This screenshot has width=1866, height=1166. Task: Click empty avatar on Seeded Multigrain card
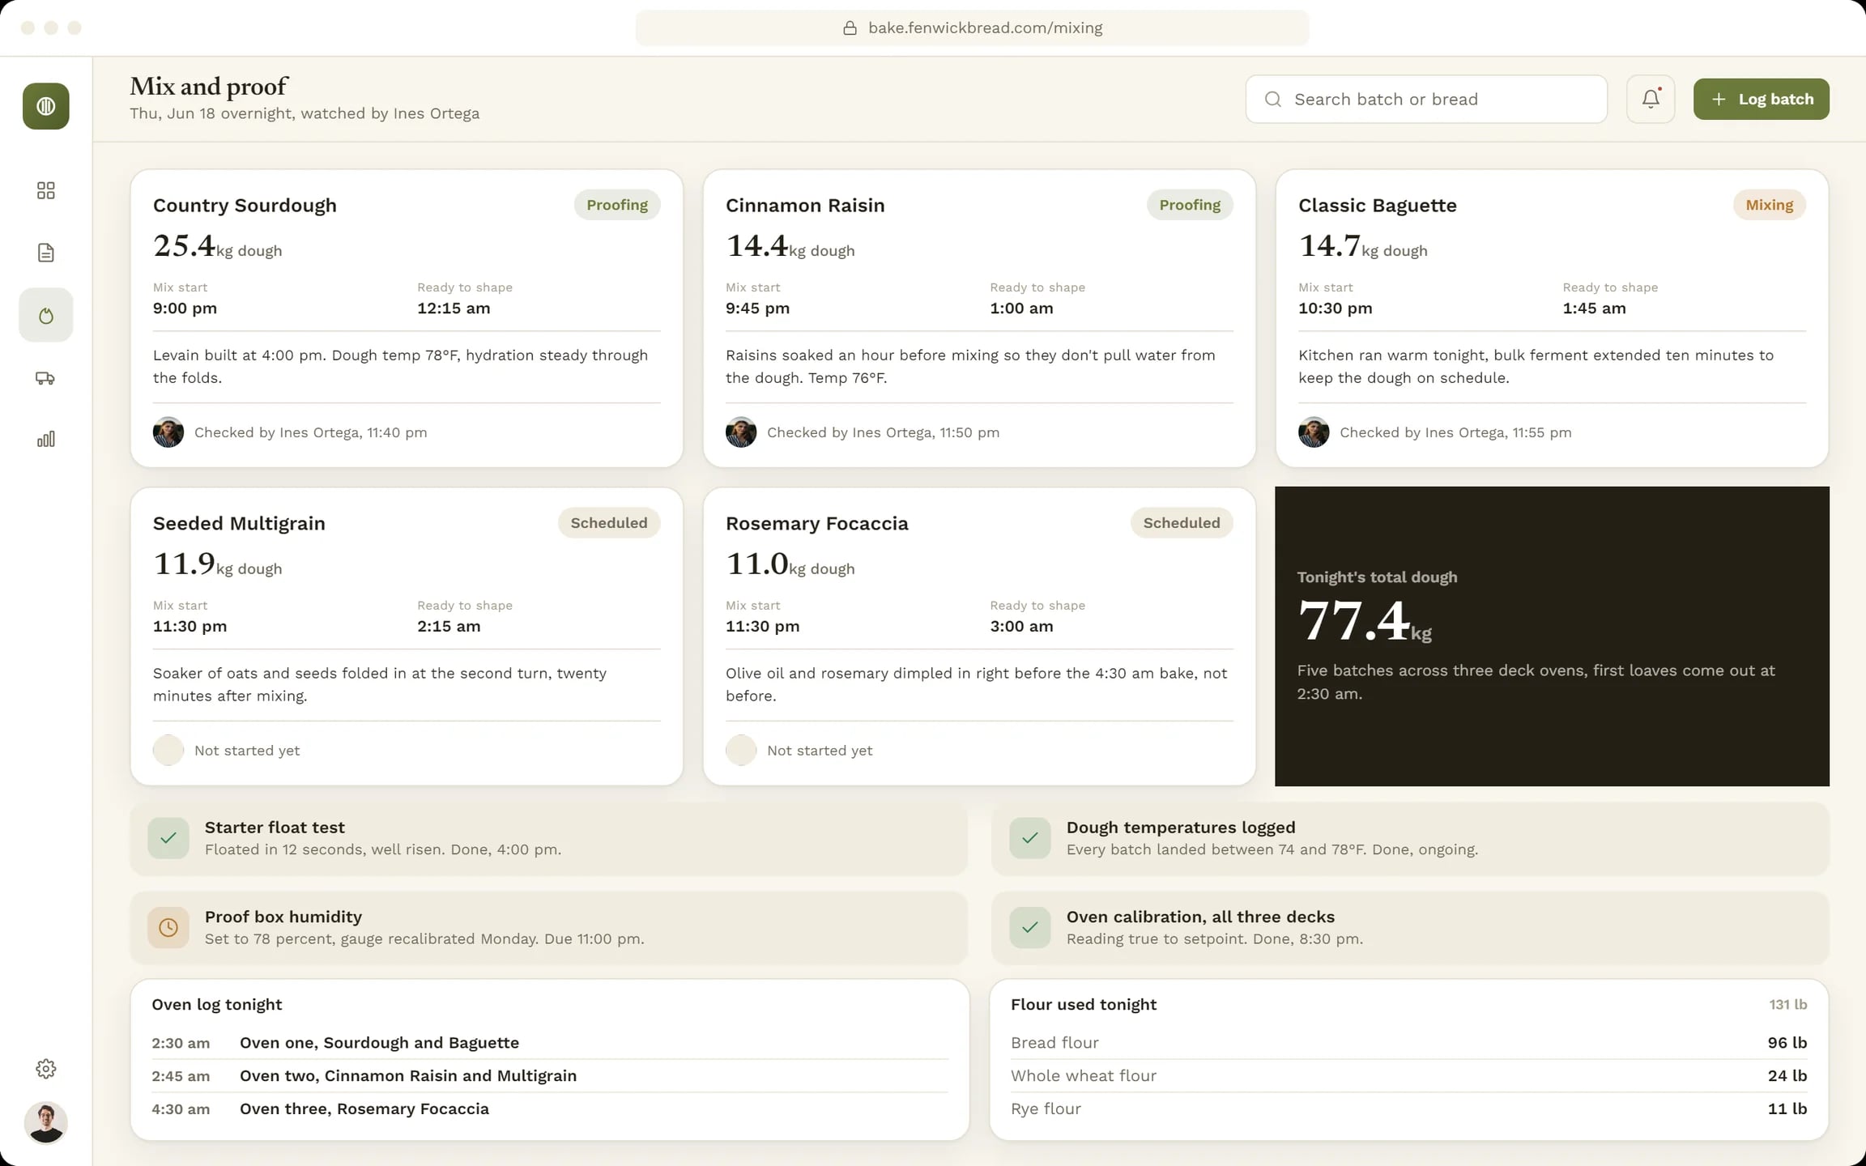click(x=168, y=751)
